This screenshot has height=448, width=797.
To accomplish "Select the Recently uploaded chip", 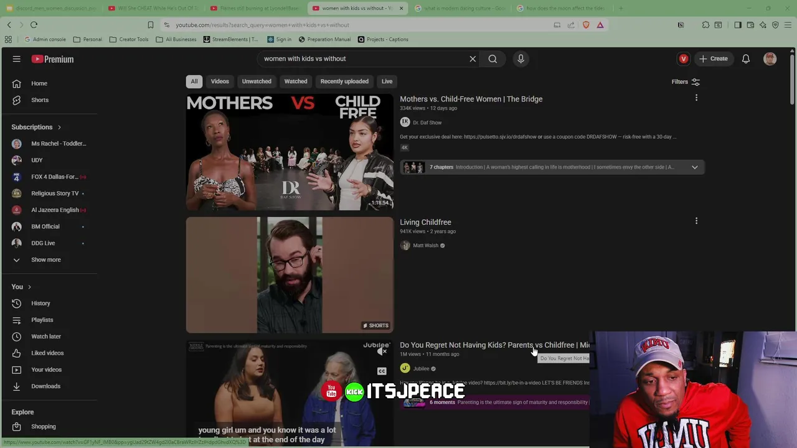I will (344, 82).
